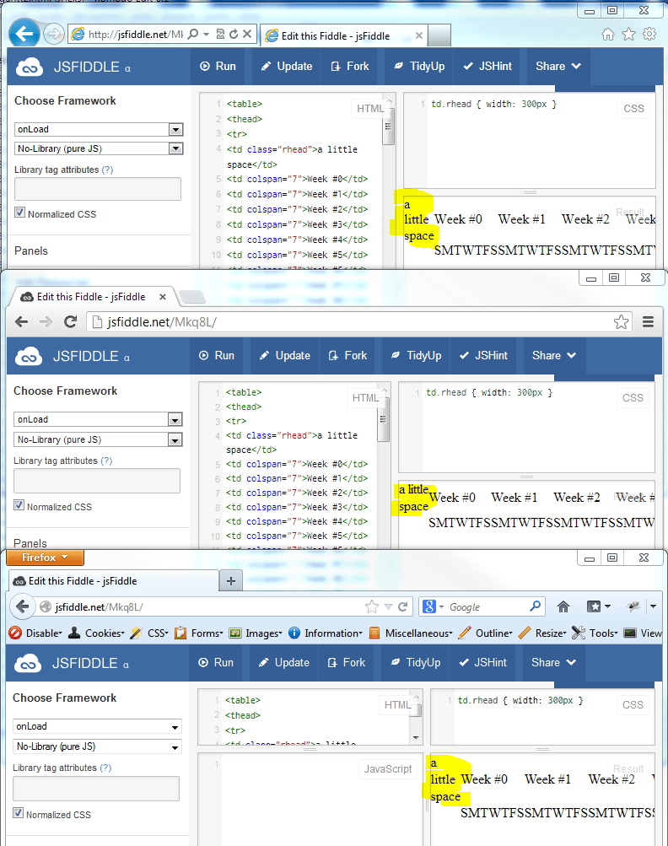Click HTML panel scrollbar in Chrome window
Screen dimensions: 668x846
click(383, 418)
